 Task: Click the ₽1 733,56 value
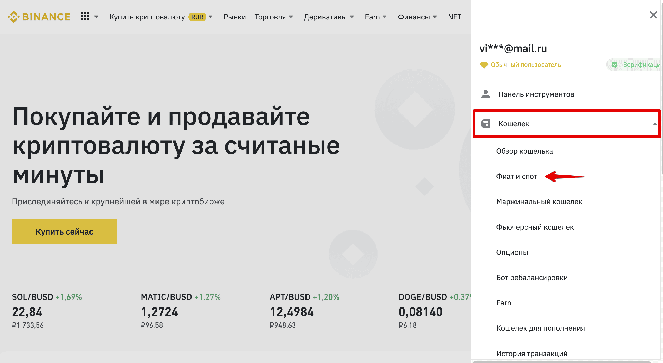click(28, 325)
